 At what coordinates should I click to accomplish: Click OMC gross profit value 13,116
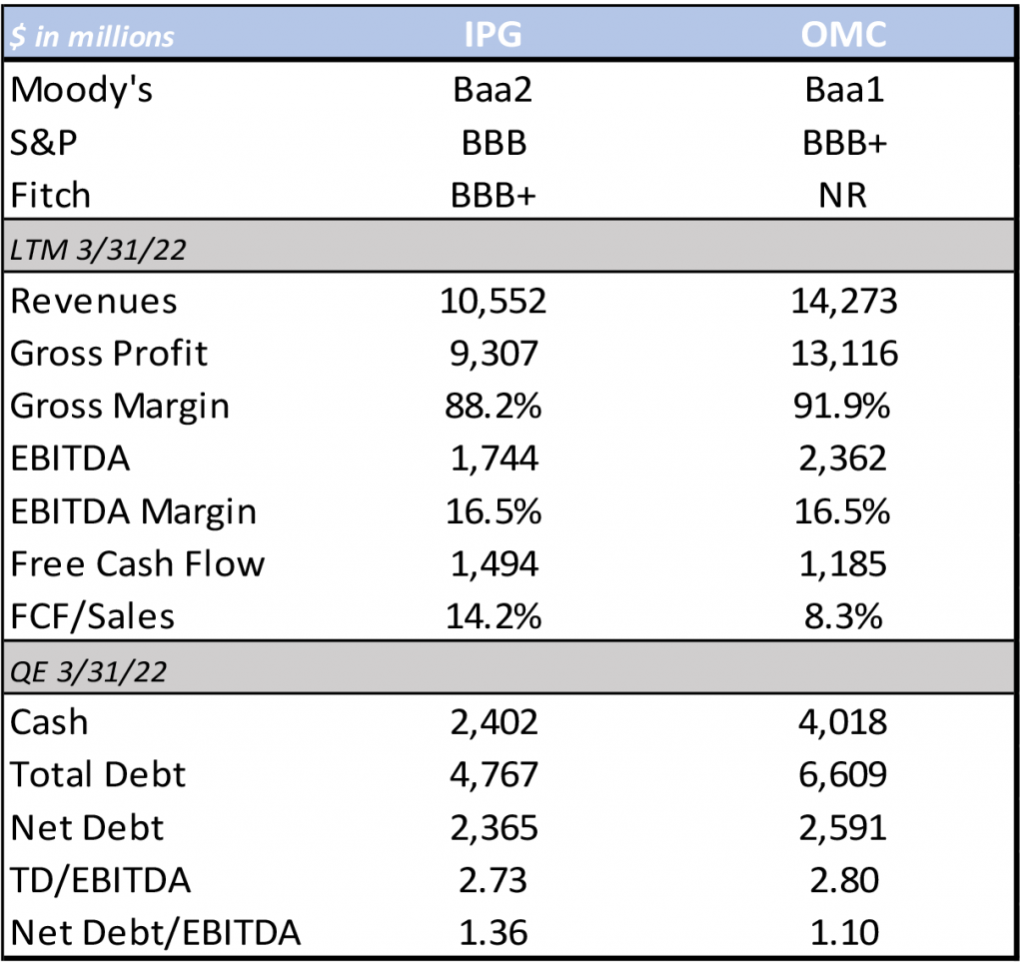pyautogui.click(x=845, y=354)
